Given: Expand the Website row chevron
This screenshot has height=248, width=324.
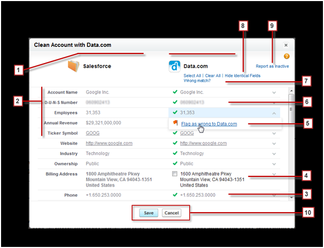Looking at the screenshot, I should (274, 144).
